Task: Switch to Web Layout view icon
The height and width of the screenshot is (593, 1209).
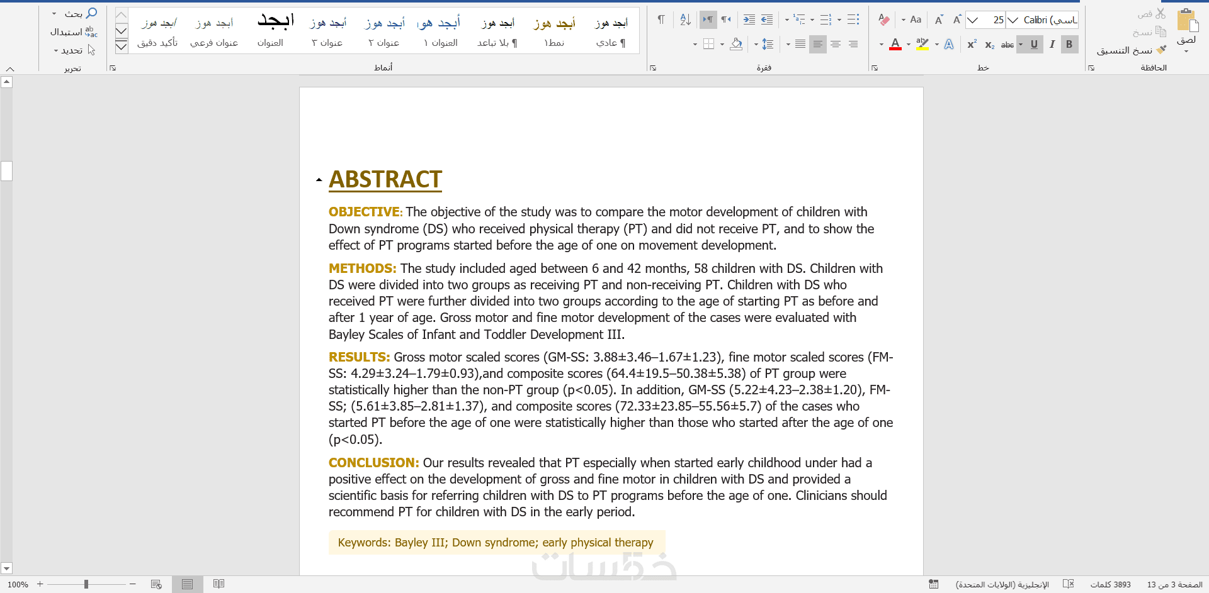Action: click(x=157, y=584)
